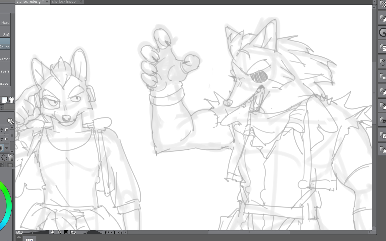Image resolution: width=386 pixels, height=241 pixels.
Task: Click the zoom in magnifier icon
Action: pos(59,232)
